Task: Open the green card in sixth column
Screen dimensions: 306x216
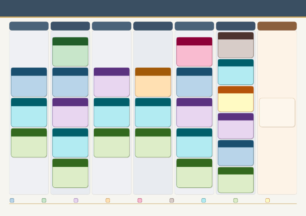Action: coord(236,180)
